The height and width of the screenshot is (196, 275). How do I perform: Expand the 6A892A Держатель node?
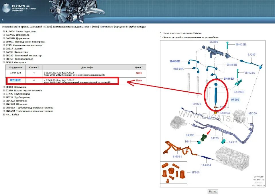click(4, 35)
